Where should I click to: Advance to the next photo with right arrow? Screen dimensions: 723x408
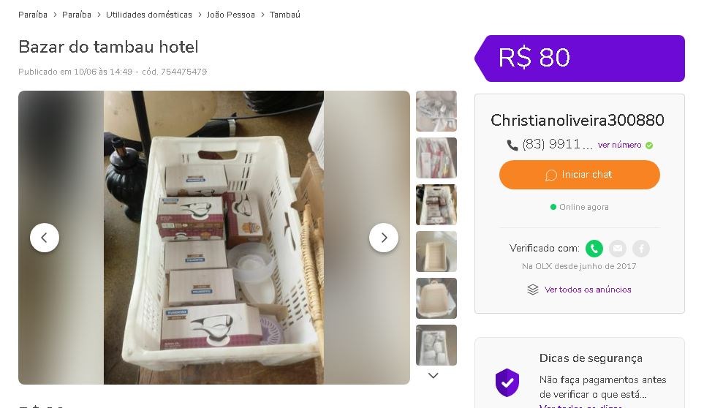pyautogui.click(x=384, y=238)
